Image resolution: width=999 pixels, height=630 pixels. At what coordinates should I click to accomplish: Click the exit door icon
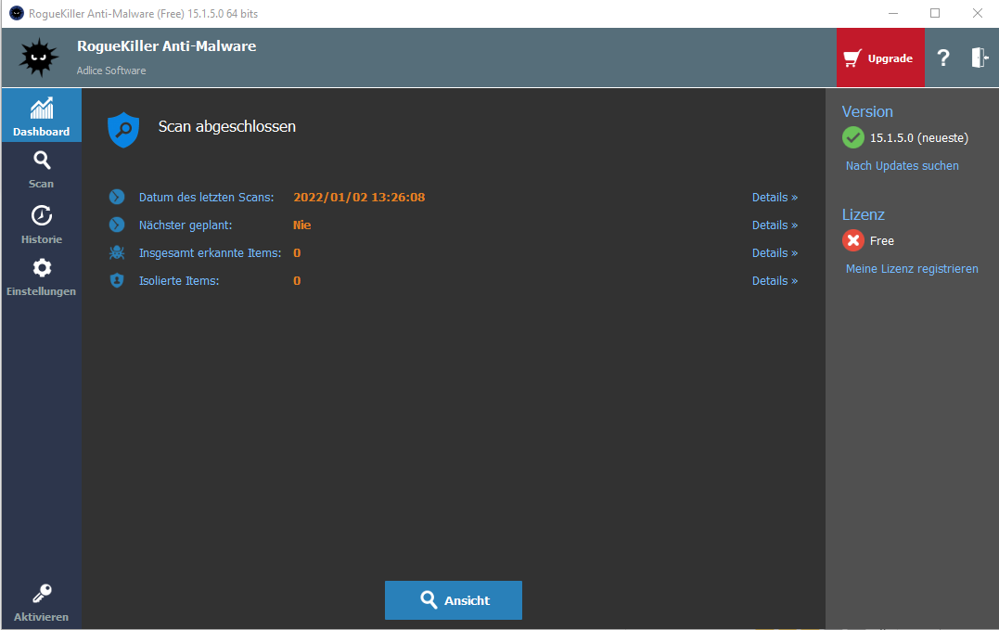coord(980,58)
